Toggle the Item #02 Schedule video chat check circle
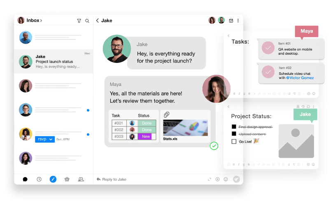This screenshot has width=335, height=201. click(x=268, y=72)
